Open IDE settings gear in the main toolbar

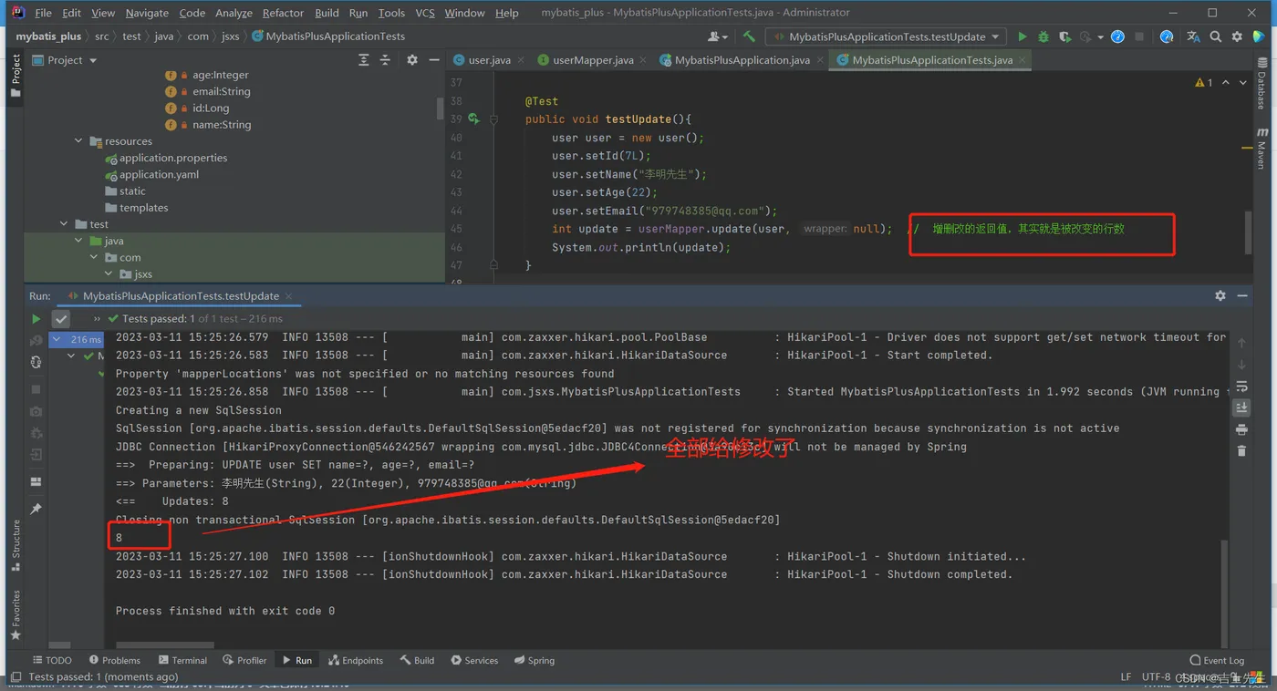pyautogui.click(x=1237, y=36)
